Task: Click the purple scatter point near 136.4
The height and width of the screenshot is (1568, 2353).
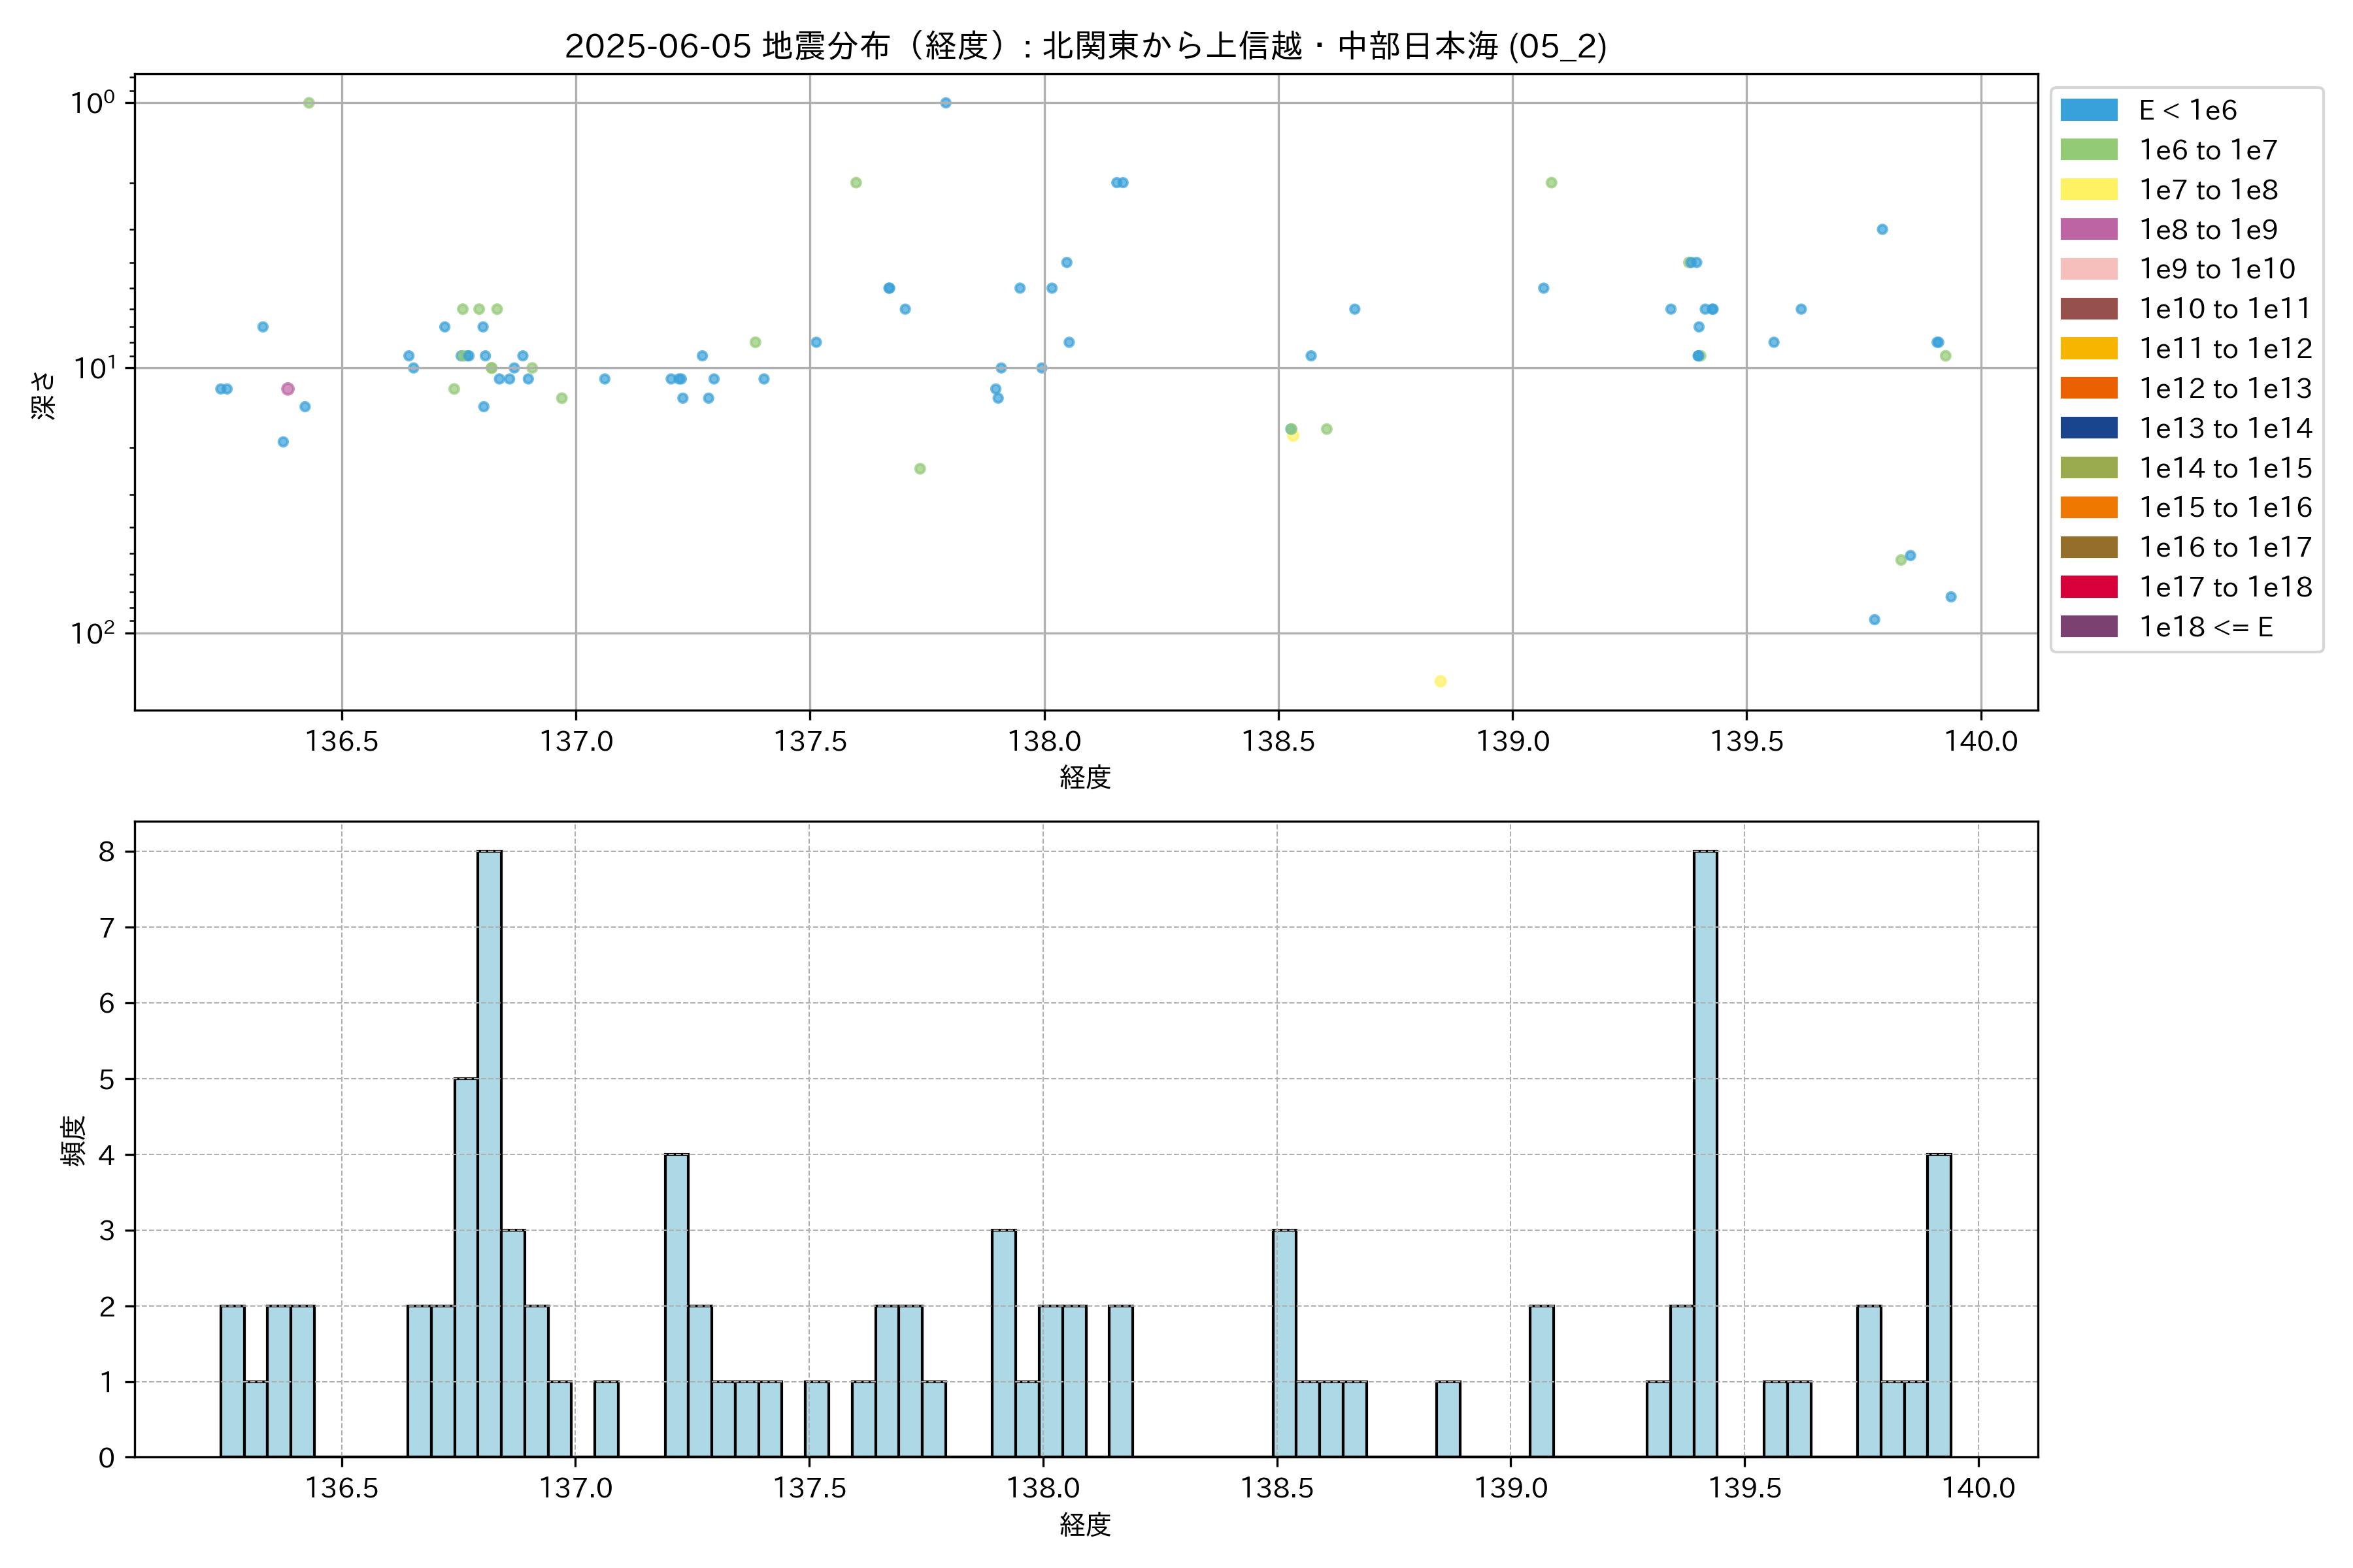Action: pos(288,389)
